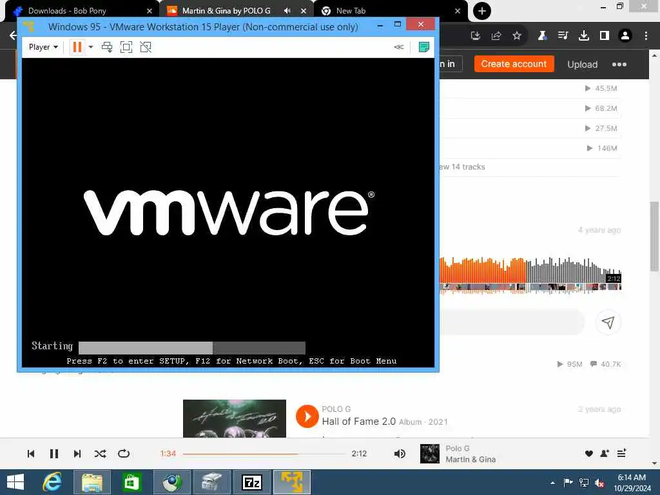Enter VMware full screen mode
This screenshot has height=495, width=660.
click(126, 47)
